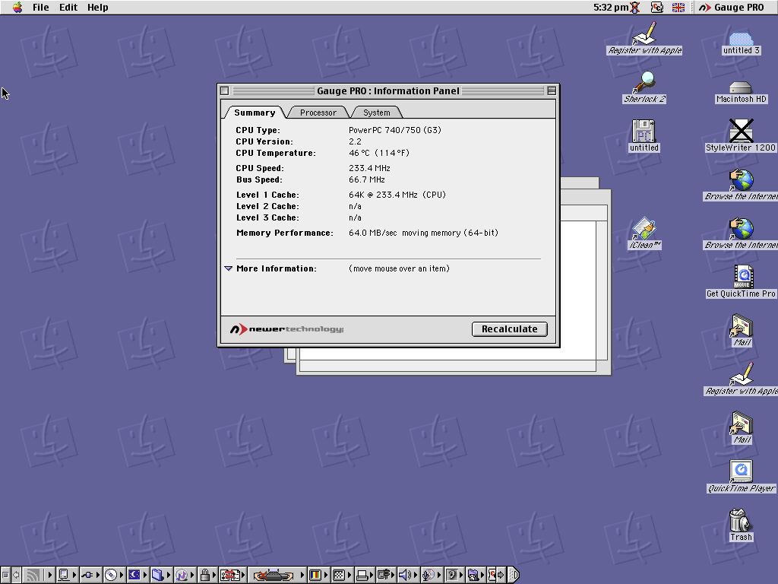
Task: Open the arrow next to the color depth module
Action: [325, 575]
